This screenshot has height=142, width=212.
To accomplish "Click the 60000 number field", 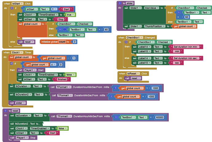I will tap(160, 117).
